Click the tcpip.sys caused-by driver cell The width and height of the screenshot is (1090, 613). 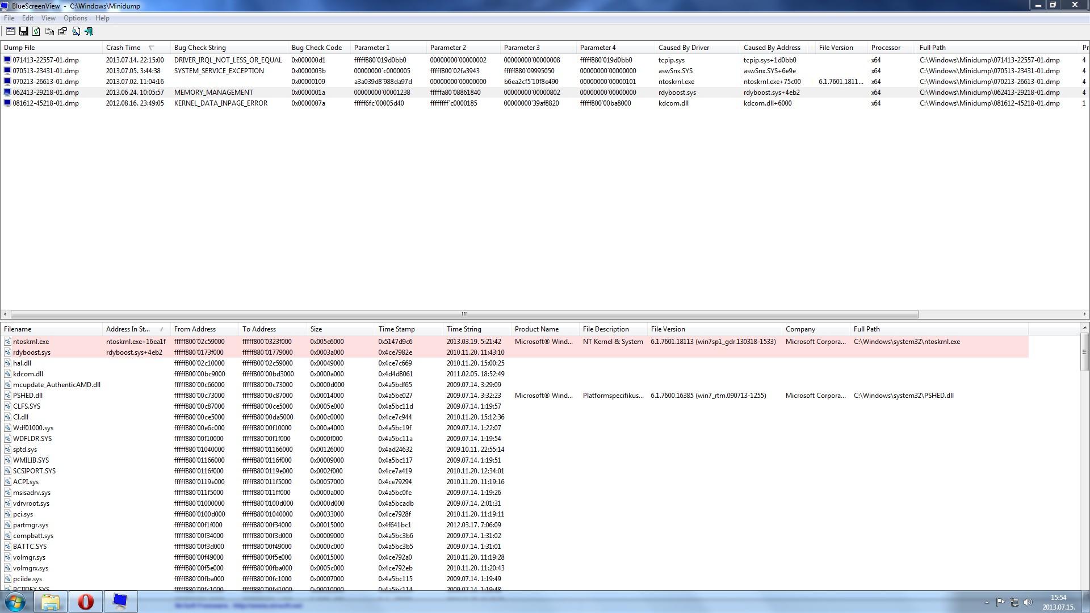pyautogui.click(x=671, y=60)
